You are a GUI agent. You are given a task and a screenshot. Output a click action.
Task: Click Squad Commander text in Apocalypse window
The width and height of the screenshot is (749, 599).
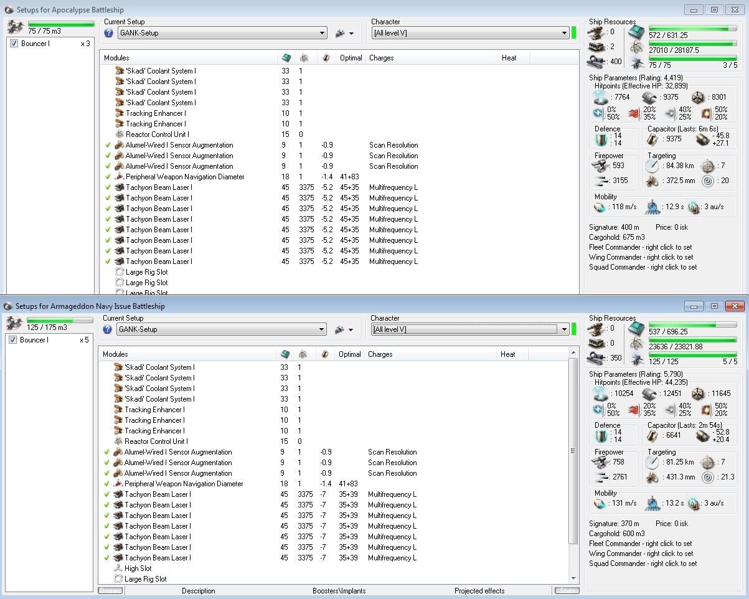tap(643, 267)
